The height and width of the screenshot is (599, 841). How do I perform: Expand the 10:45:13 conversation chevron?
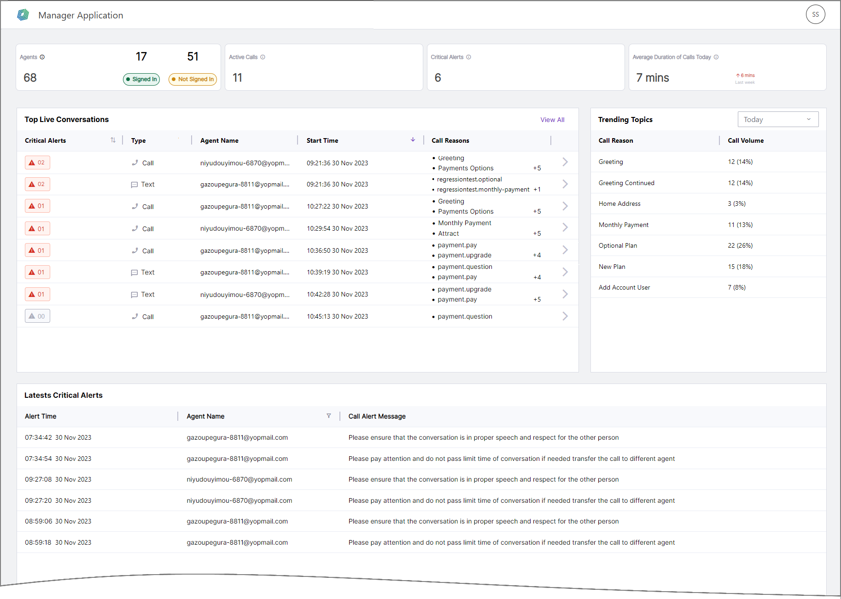click(x=565, y=316)
